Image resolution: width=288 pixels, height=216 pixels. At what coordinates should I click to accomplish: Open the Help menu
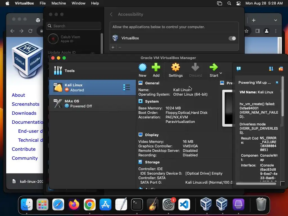click(95, 3)
